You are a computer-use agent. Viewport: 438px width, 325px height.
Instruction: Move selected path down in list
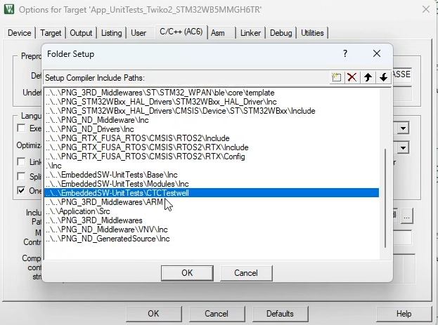point(383,77)
